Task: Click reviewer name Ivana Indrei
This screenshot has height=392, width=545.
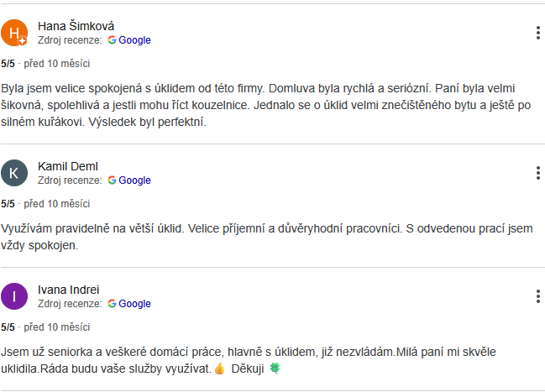Action: pyautogui.click(x=69, y=290)
